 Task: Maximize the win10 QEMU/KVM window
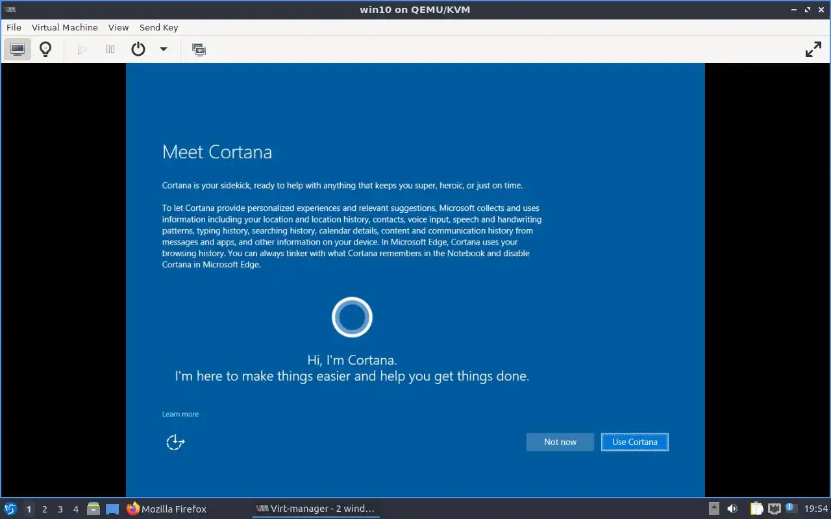click(x=808, y=10)
